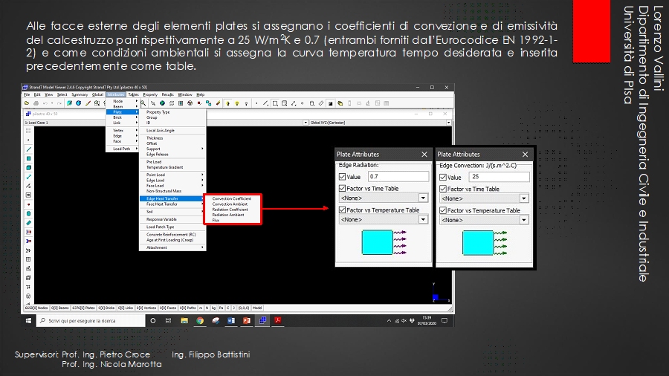
Task: Open the Tables menu in the menu bar
Action: tap(133, 94)
